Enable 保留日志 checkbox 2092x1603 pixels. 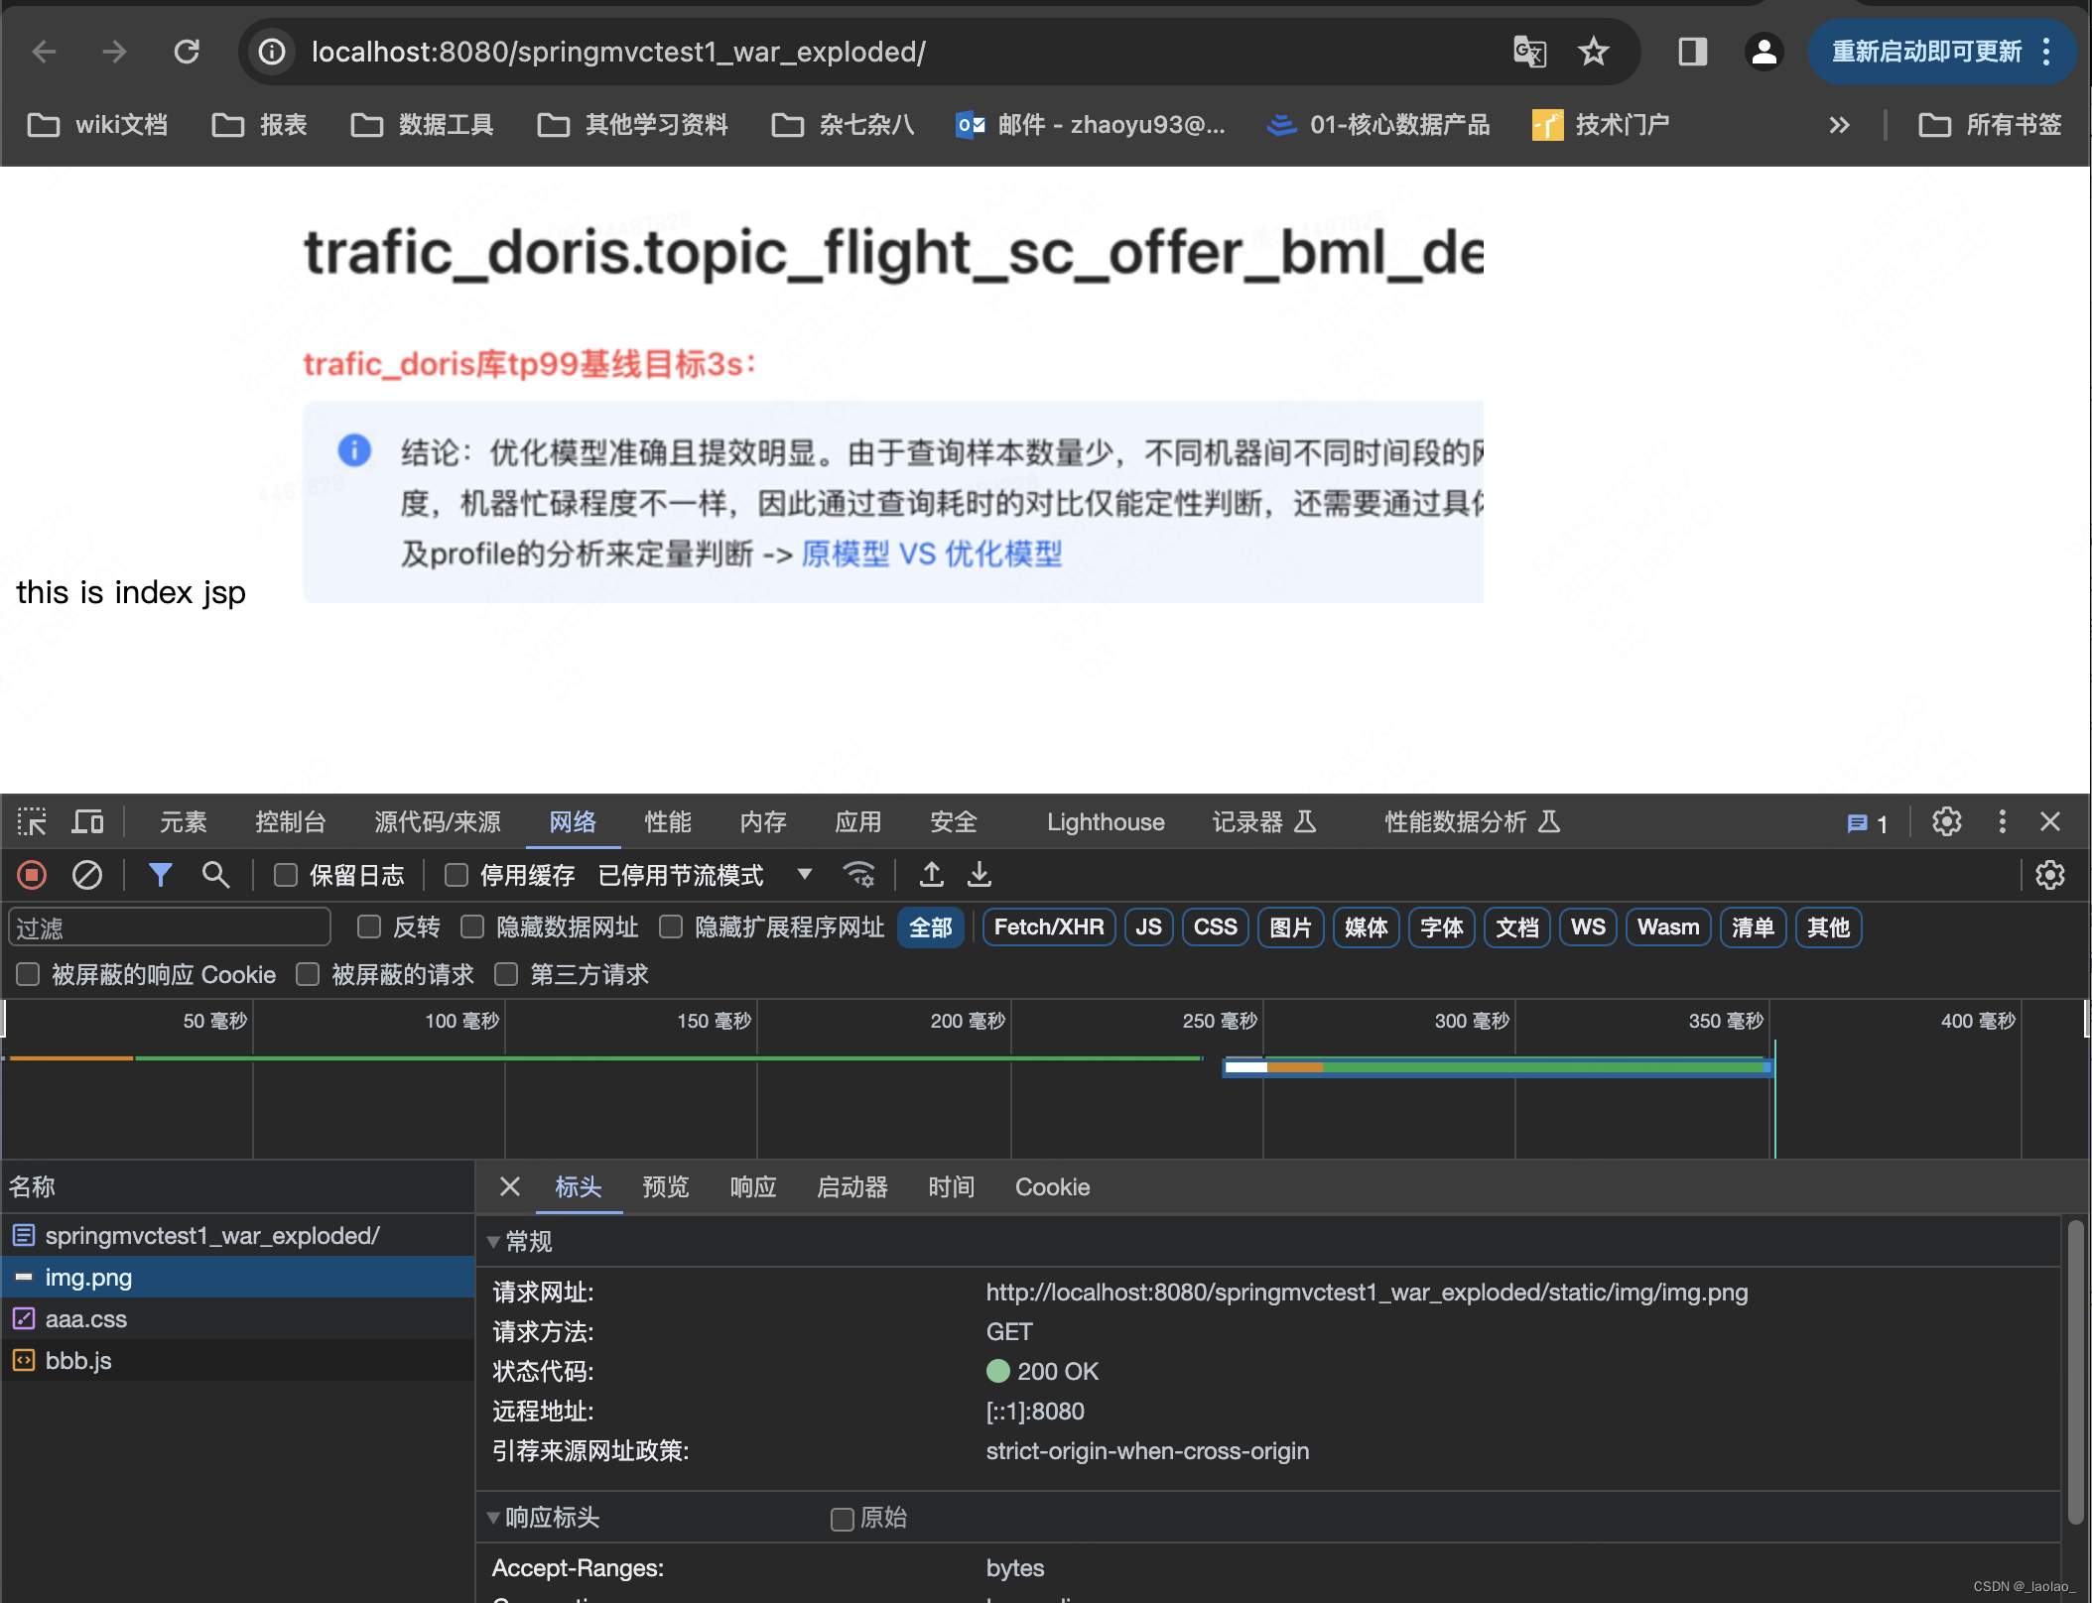[x=286, y=875]
